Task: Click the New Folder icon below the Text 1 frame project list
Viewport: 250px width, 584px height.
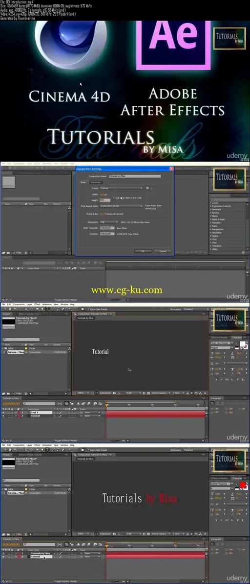Action: click(x=8, y=393)
